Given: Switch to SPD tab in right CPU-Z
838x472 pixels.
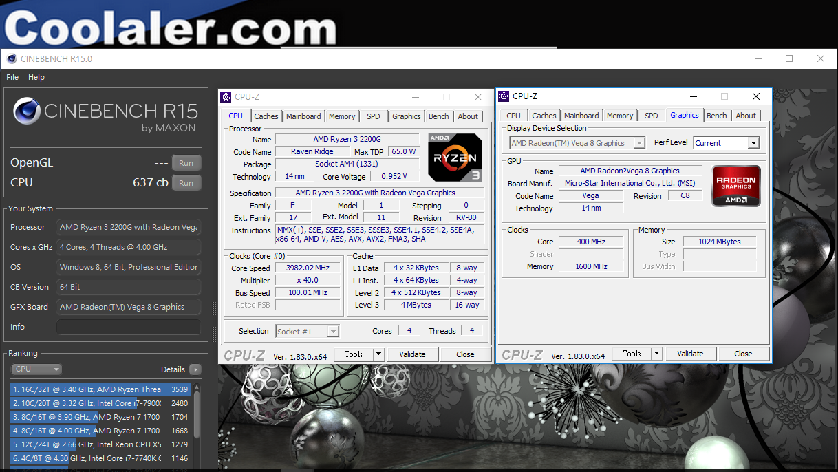Looking at the screenshot, I should coord(652,116).
